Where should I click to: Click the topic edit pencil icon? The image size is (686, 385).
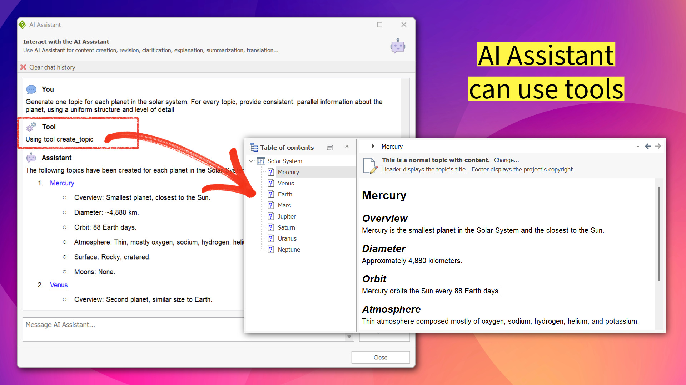pos(369,165)
